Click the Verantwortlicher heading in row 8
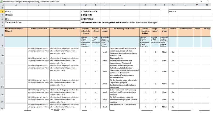The height and width of the screenshot is (113, 213). 185,28
